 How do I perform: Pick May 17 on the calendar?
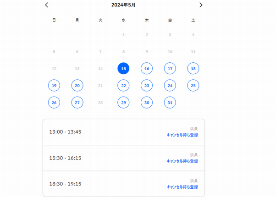coord(170,68)
